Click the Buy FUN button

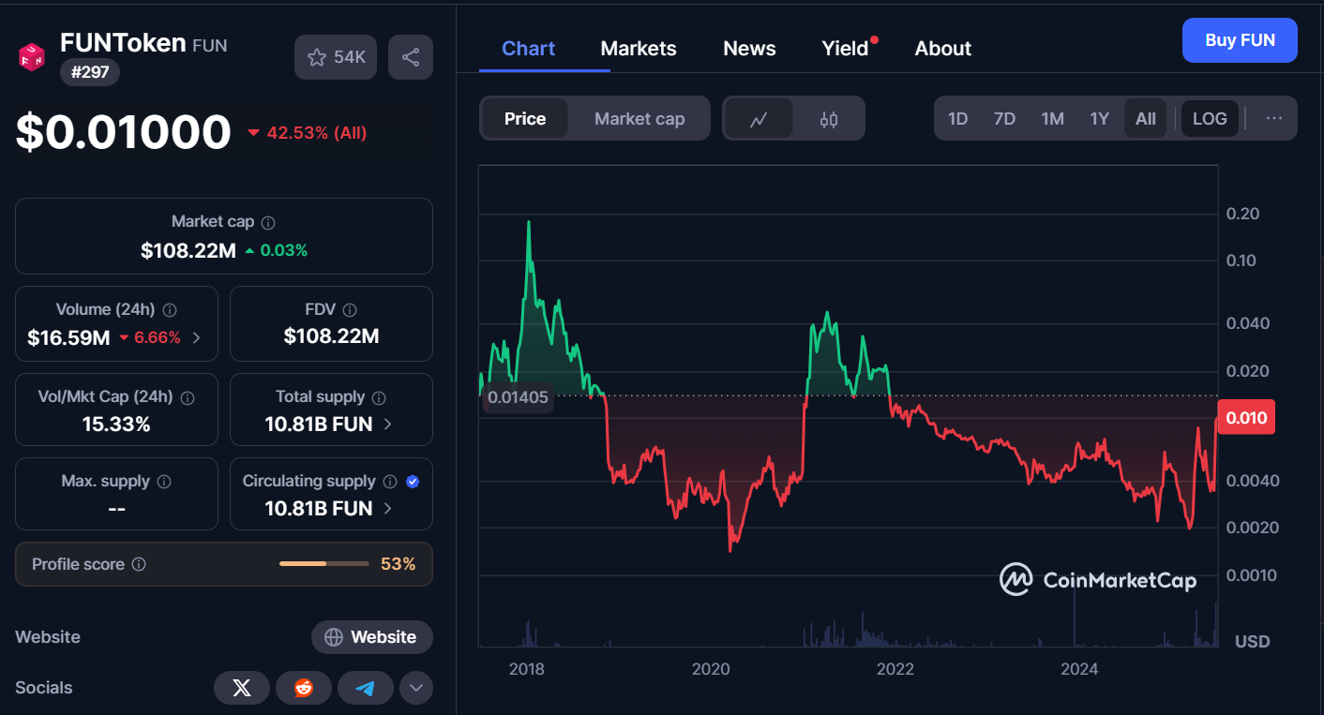(1240, 40)
